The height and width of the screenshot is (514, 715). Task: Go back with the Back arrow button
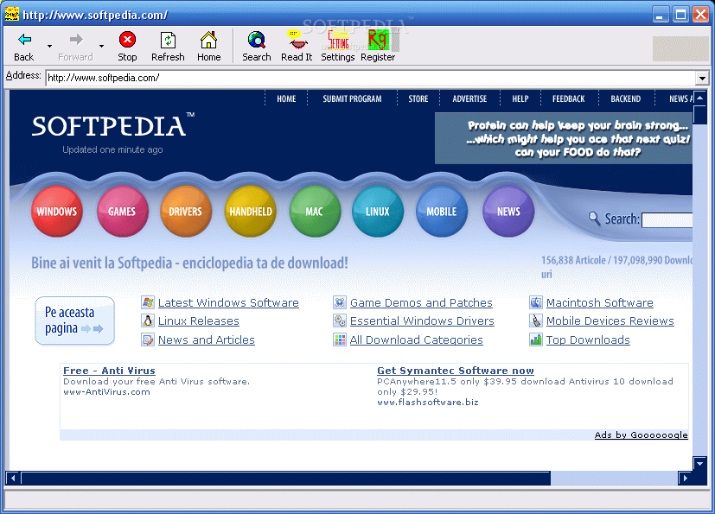[x=24, y=46]
